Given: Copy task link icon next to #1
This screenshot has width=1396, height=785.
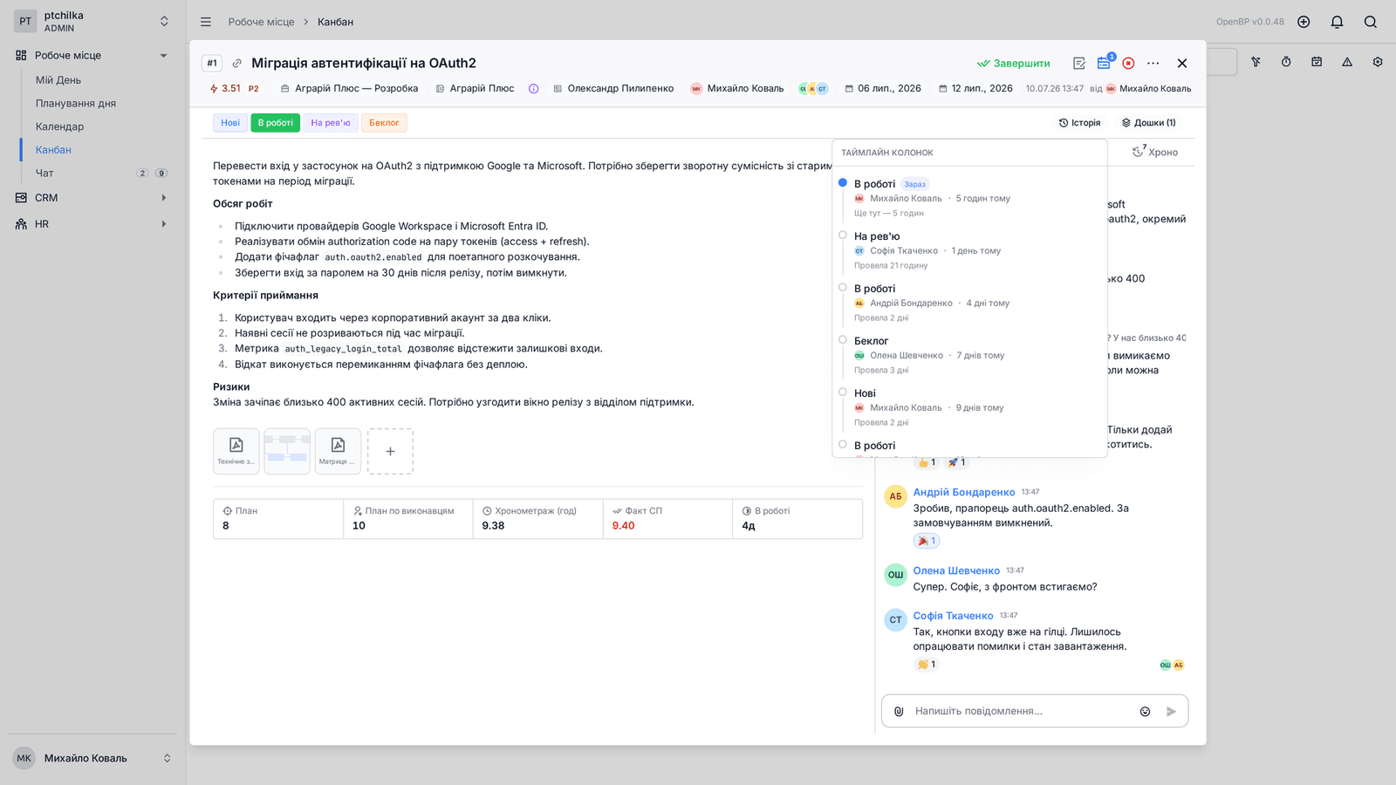Looking at the screenshot, I should tap(236, 63).
